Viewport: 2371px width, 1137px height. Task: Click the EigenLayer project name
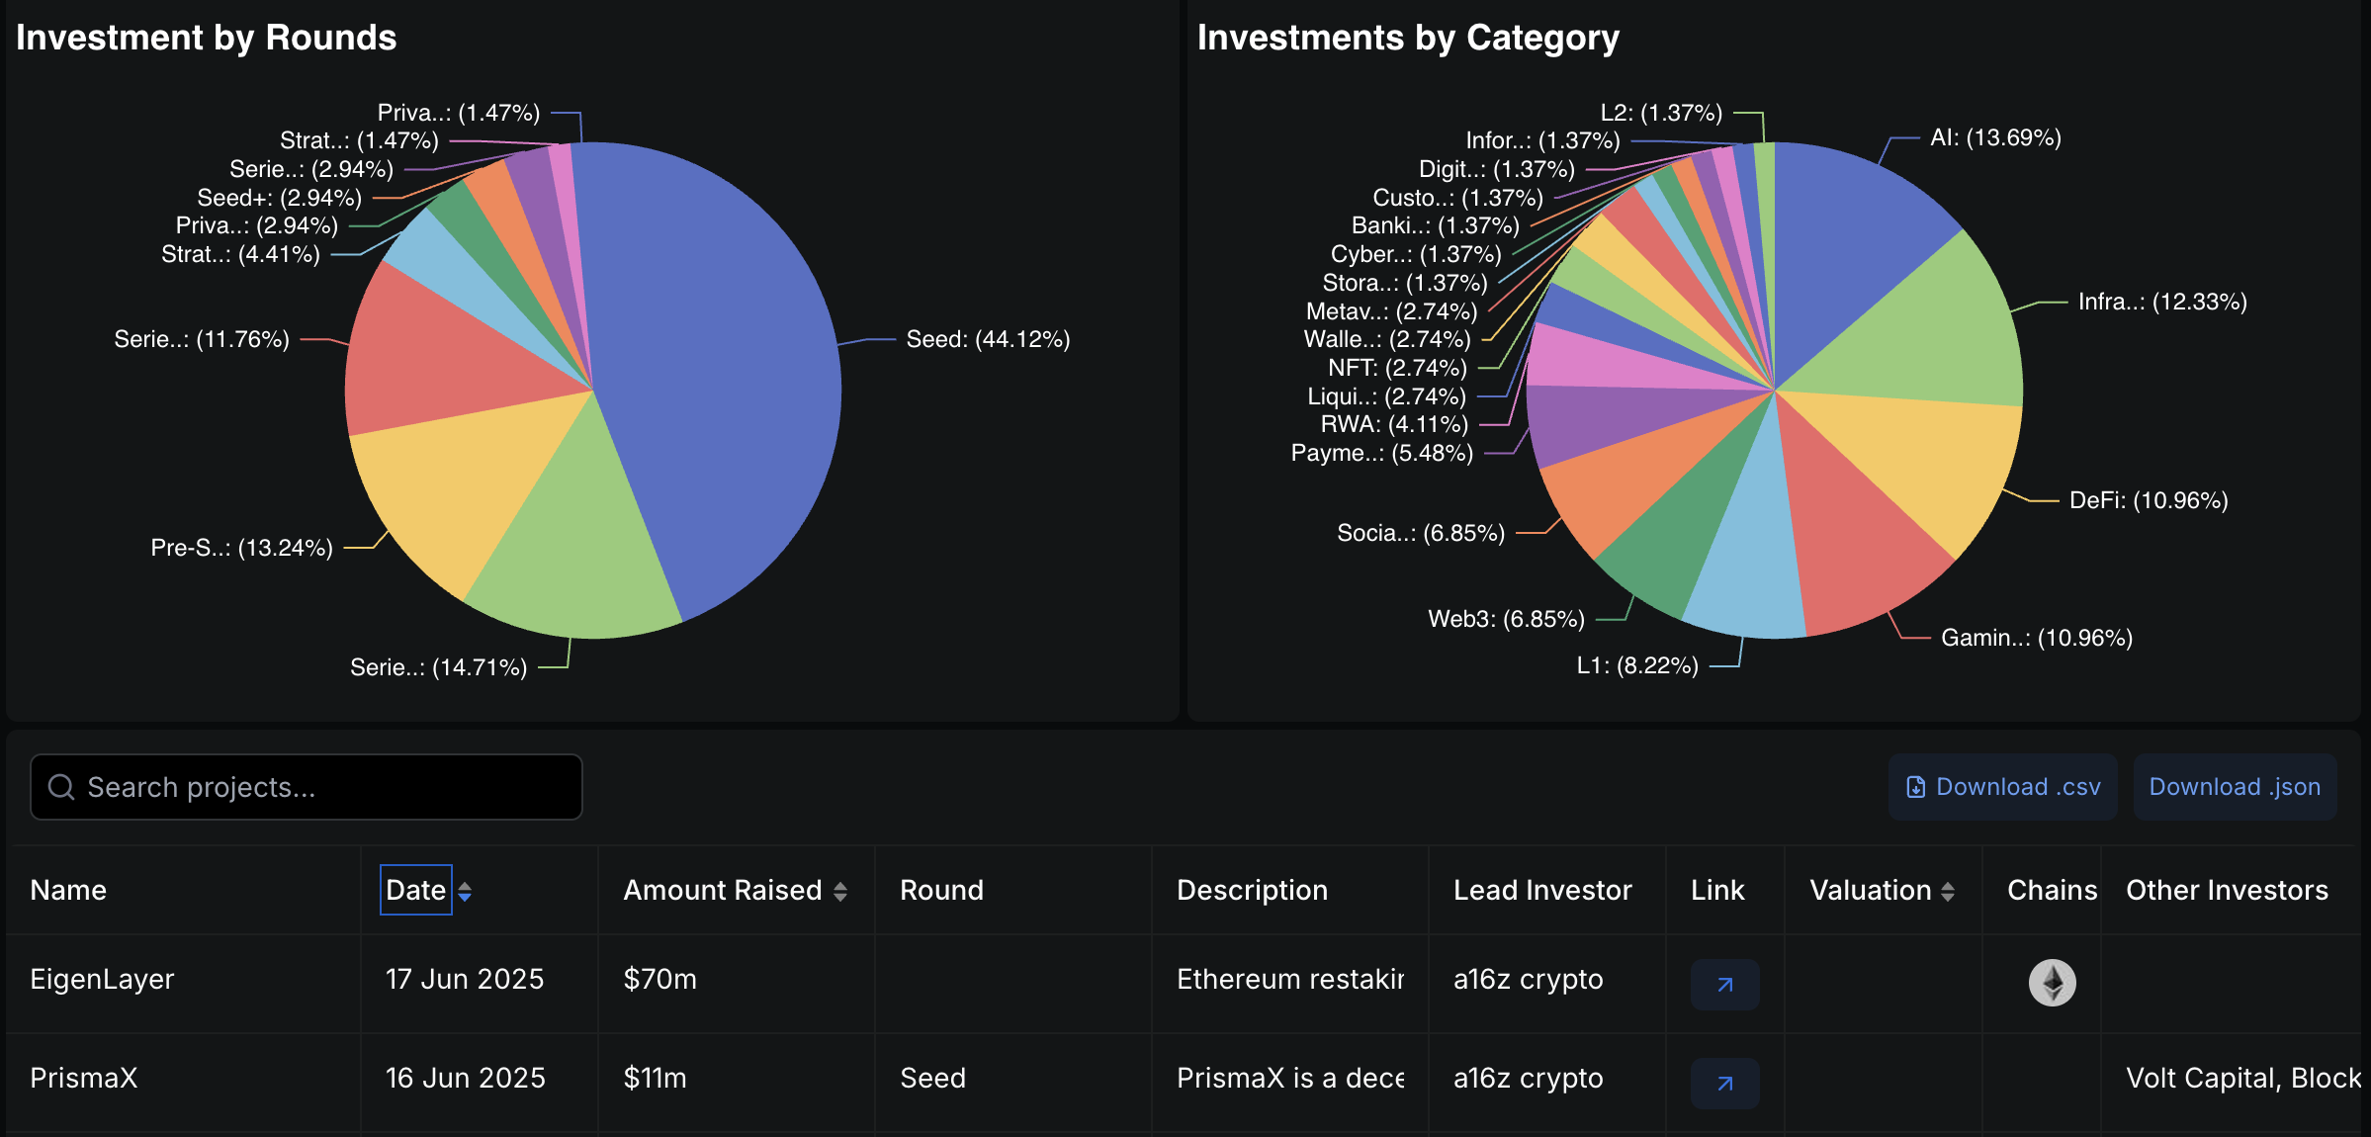pos(102,979)
